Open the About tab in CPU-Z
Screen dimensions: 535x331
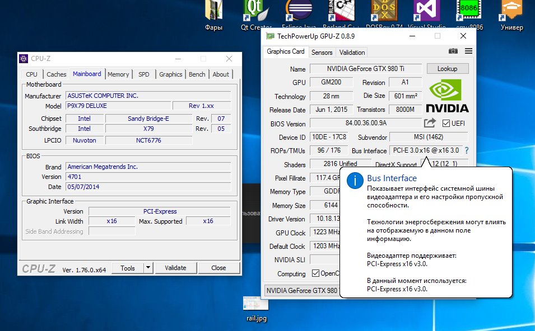[221, 74]
